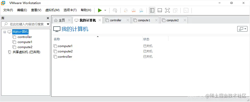This screenshot has height=102, width=250.
Task: Open the Snapshot Manager wrench icon
Action: (141, 10)
